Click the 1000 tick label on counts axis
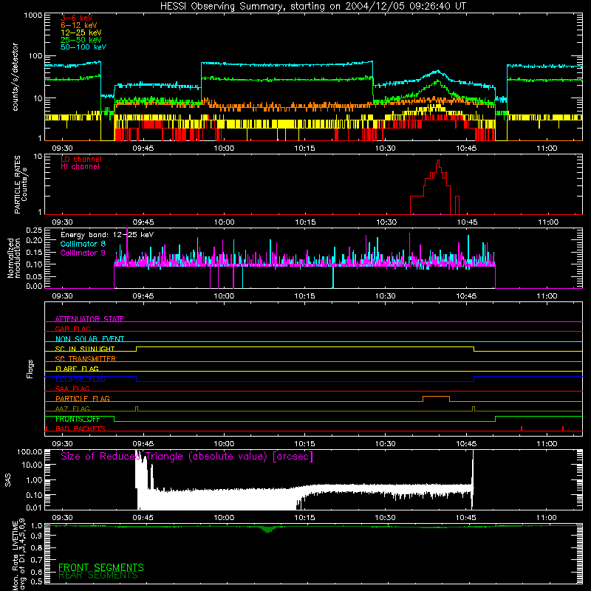The height and width of the screenshot is (591, 591). pos(33,16)
